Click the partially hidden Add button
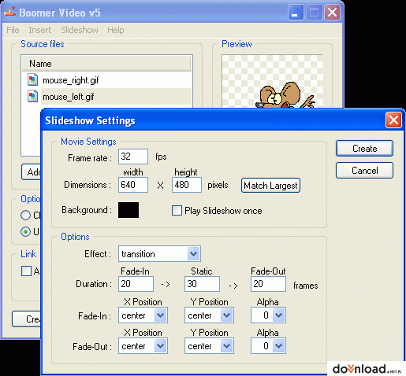This screenshot has width=406, height=376. coord(32,172)
